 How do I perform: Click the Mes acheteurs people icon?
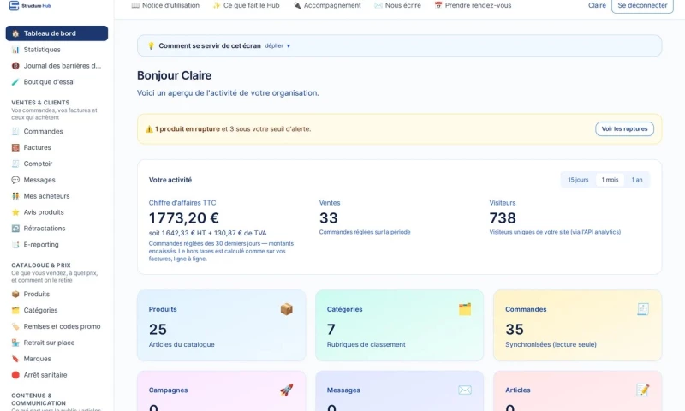(x=15, y=196)
